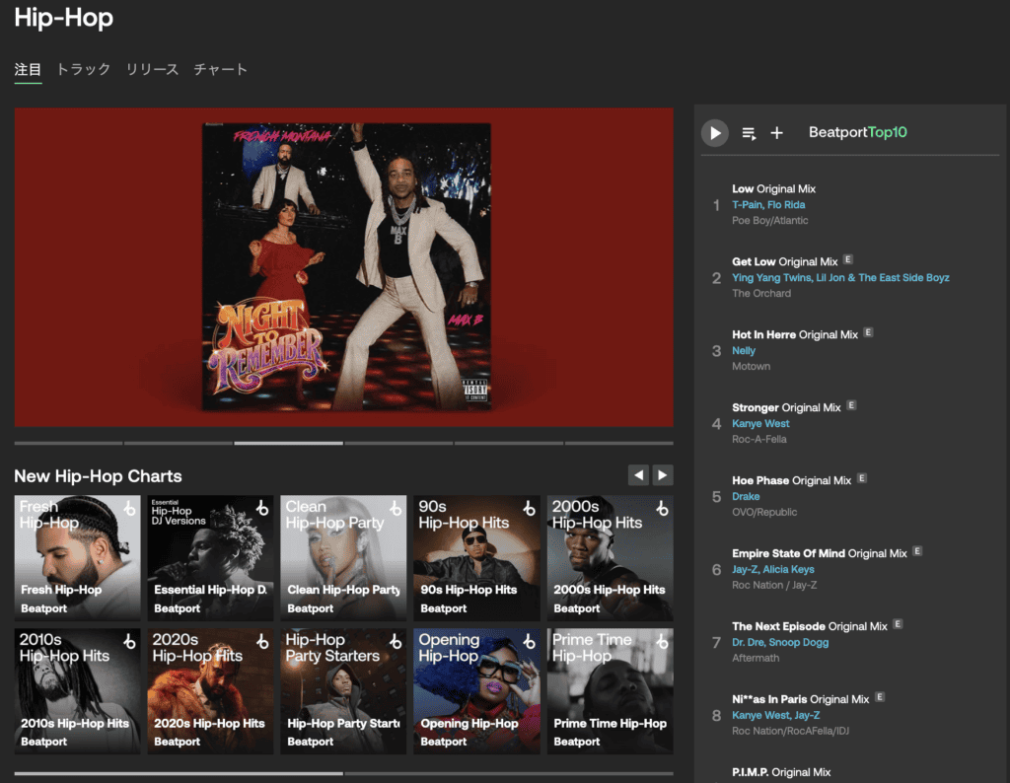Click Beatport logo icon on 2000s Hip-Hop Hits card
The image size is (1010, 783).
(662, 508)
